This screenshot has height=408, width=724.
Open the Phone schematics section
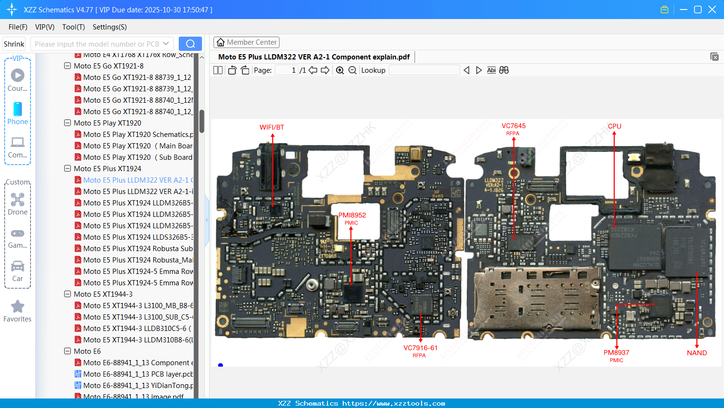tap(18, 114)
